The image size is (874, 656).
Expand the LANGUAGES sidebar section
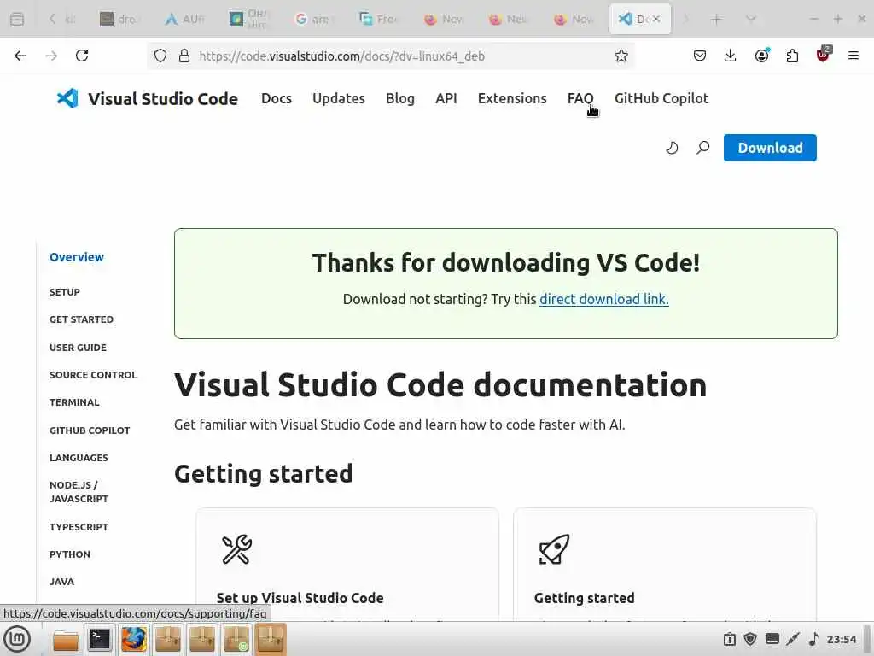pyautogui.click(x=79, y=458)
